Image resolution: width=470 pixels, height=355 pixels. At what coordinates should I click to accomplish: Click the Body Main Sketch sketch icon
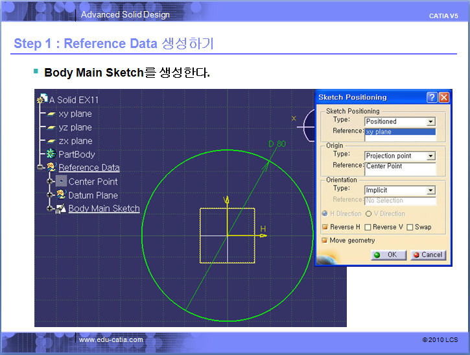(61, 208)
